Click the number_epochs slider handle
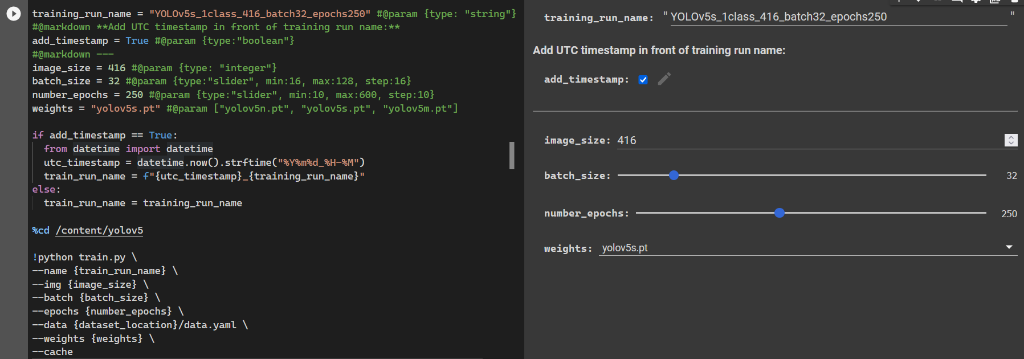The height and width of the screenshot is (359, 1024). pyautogui.click(x=780, y=213)
